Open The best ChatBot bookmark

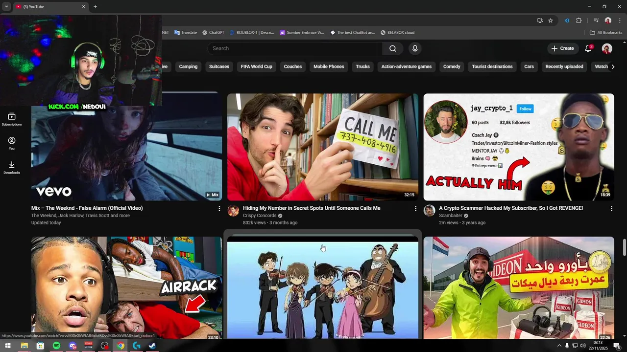click(x=353, y=33)
